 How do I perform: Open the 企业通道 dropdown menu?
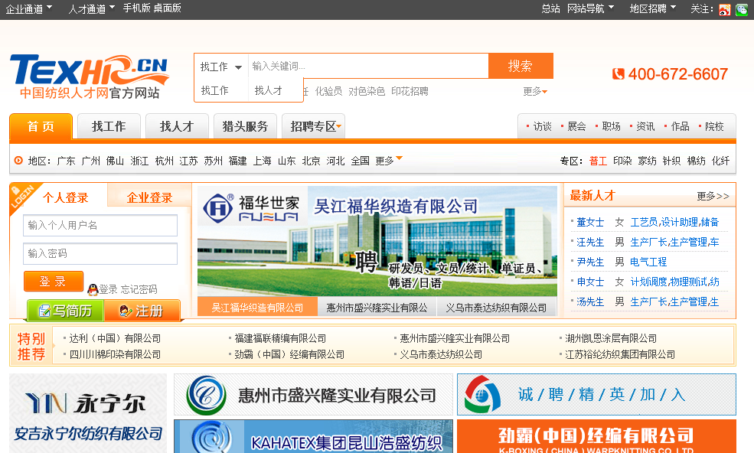[x=29, y=8]
